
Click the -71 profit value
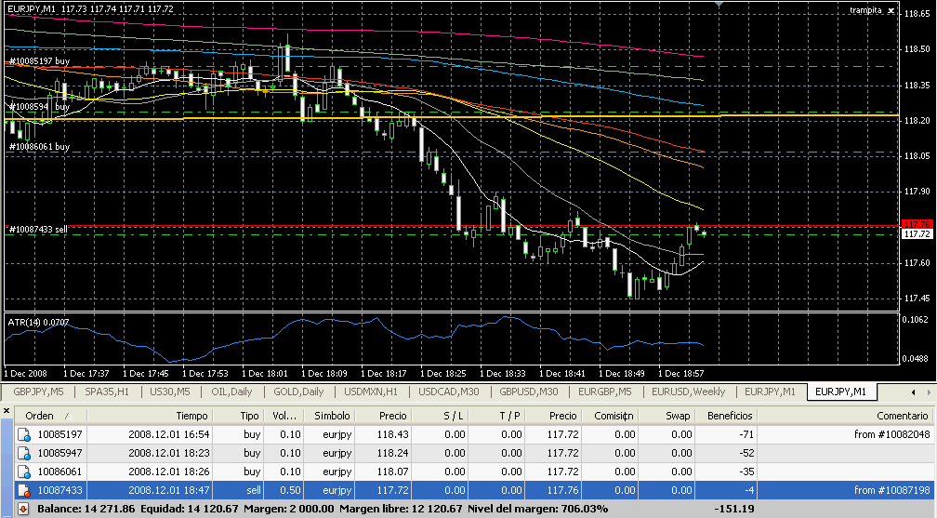(x=746, y=434)
